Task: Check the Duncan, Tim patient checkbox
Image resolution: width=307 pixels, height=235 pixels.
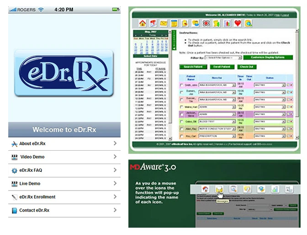Action: pos(181,100)
